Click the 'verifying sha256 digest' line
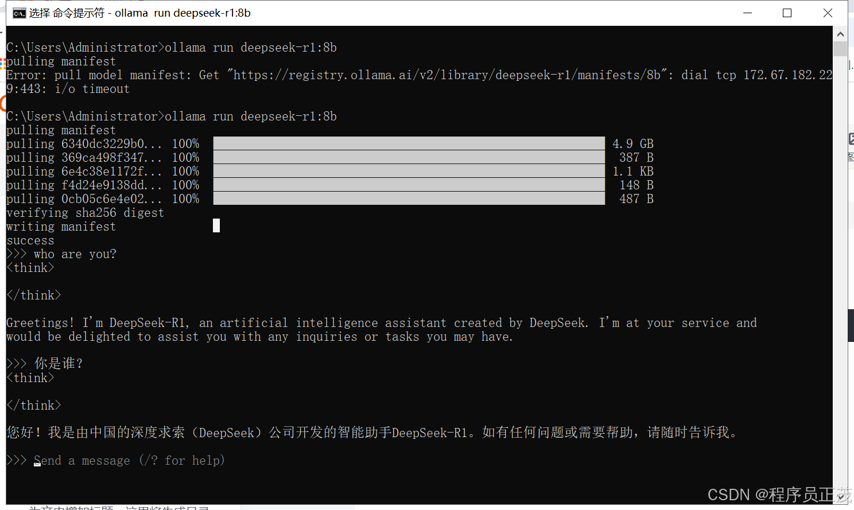This screenshot has height=510, width=854. (x=85, y=213)
